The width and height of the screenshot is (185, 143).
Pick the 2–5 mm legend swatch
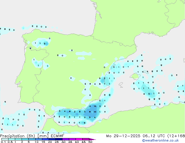pyautogui.click(x=25, y=139)
